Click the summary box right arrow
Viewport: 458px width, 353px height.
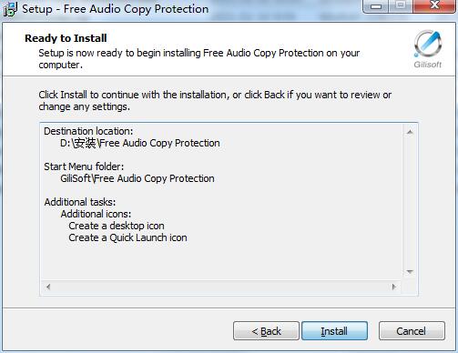pos(394,287)
